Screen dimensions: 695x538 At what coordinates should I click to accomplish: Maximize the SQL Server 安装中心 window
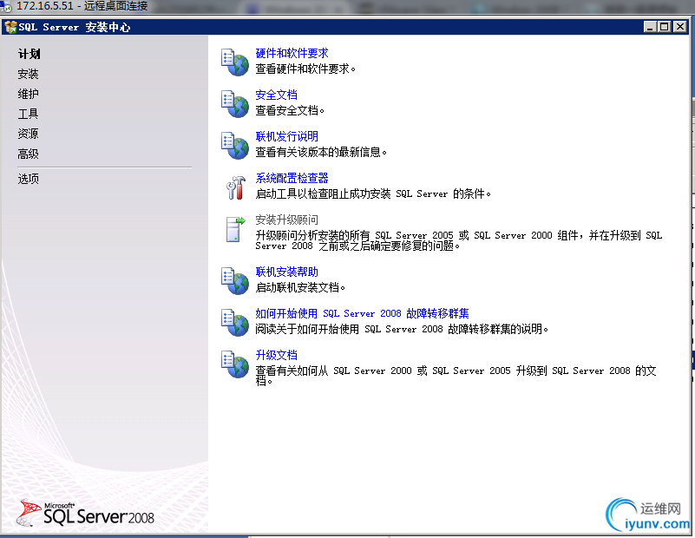[x=664, y=27]
